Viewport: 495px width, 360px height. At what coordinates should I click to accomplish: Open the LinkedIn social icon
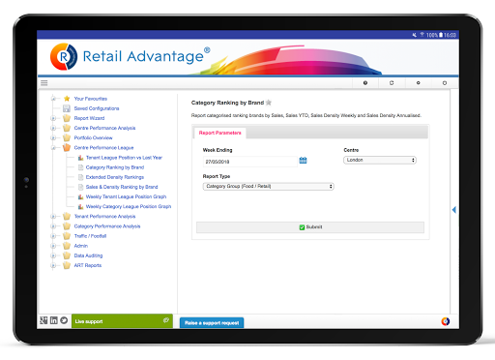click(x=54, y=320)
